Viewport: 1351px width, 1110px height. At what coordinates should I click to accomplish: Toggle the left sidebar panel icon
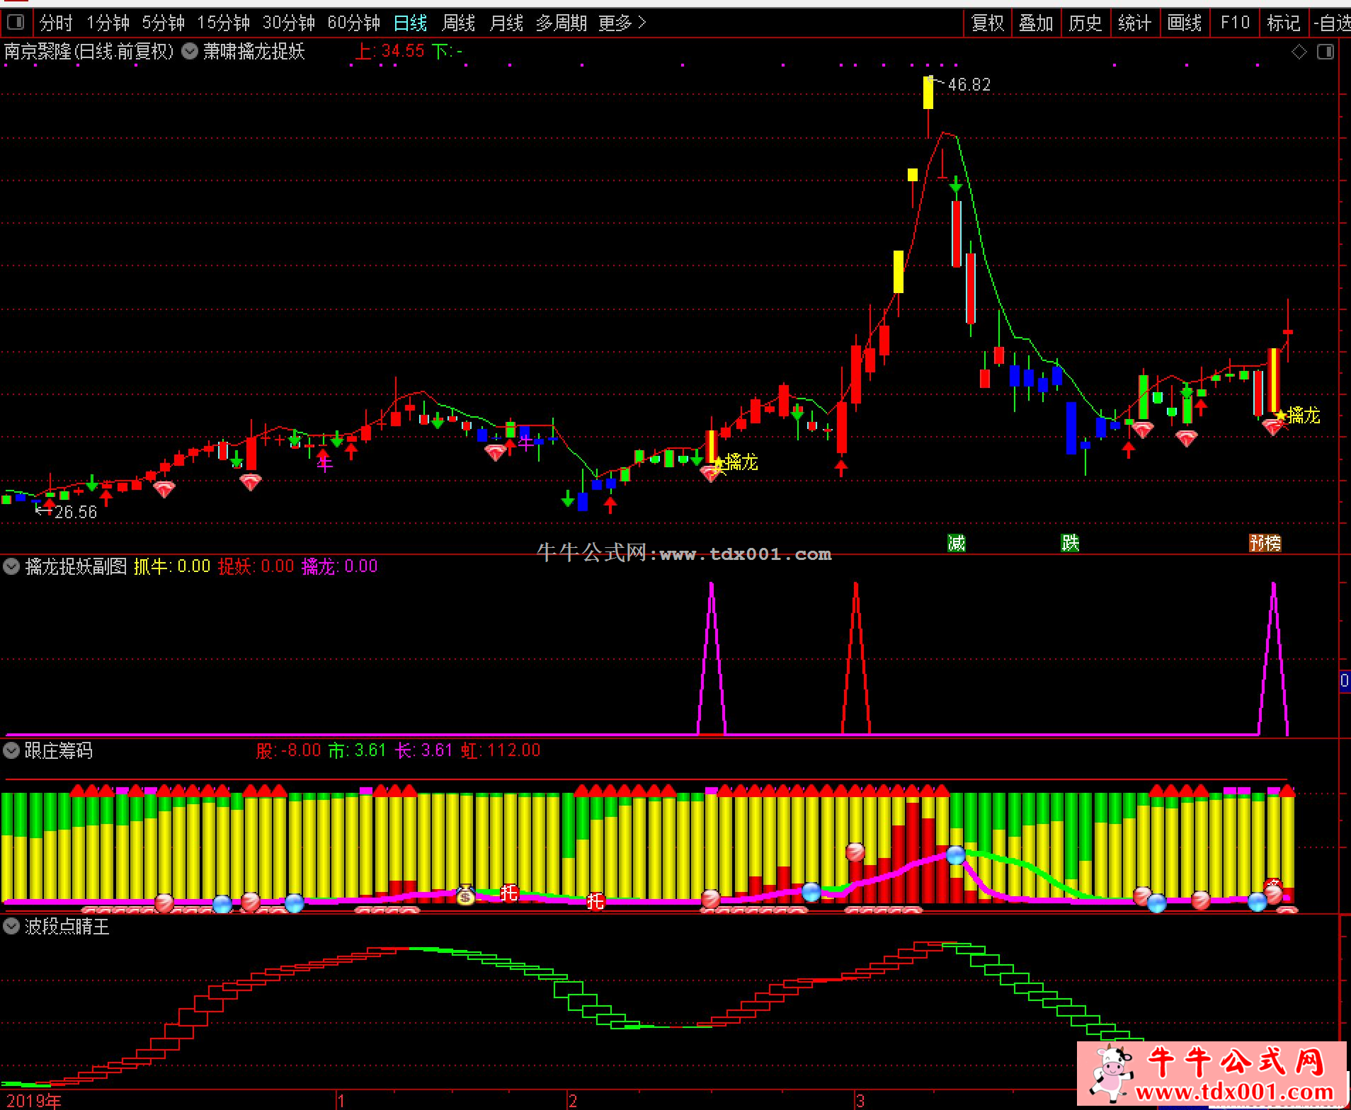click(15, 23)
